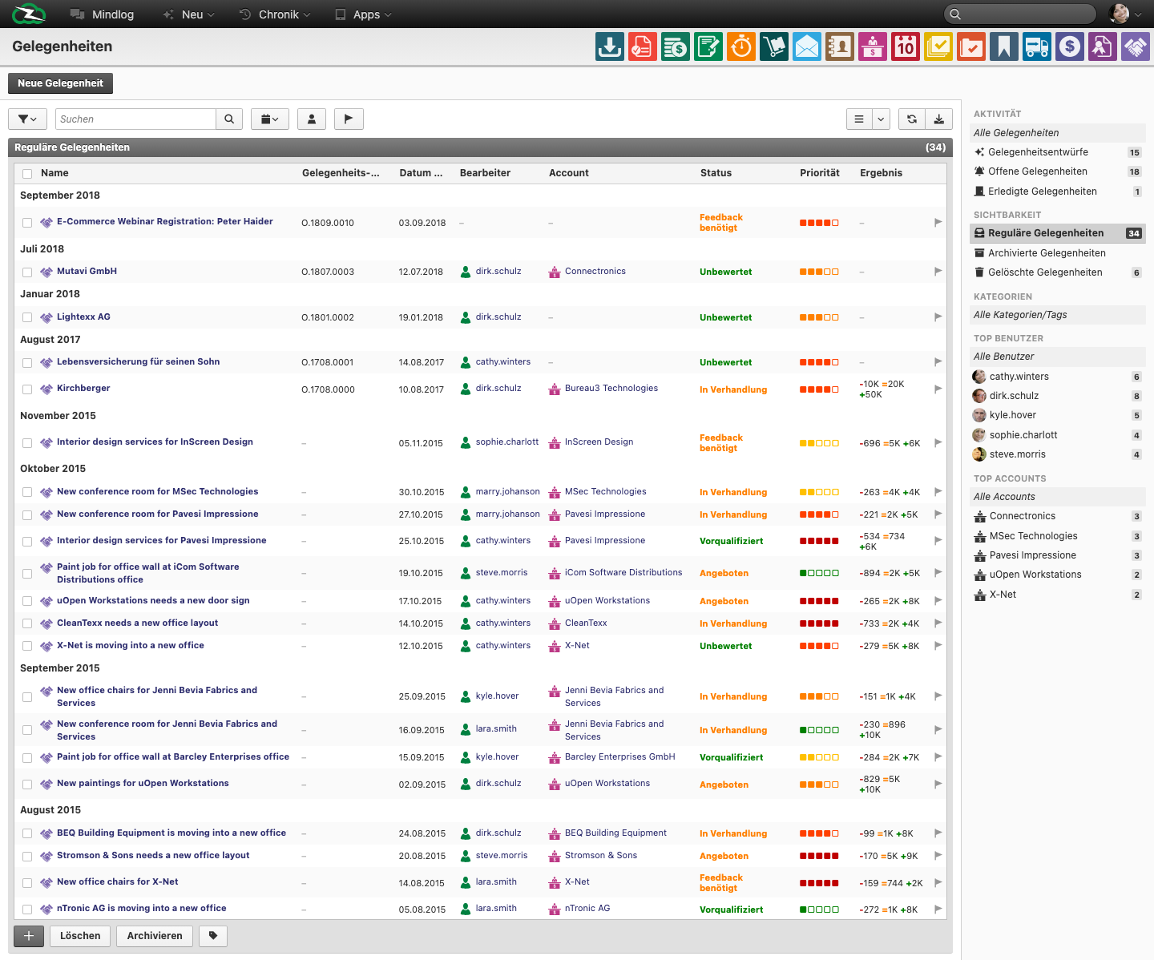This screenshot has width=1154, height=960.
Task: Open the orange stopwatch time tracking icon
Action: click(x=741, y=46)
